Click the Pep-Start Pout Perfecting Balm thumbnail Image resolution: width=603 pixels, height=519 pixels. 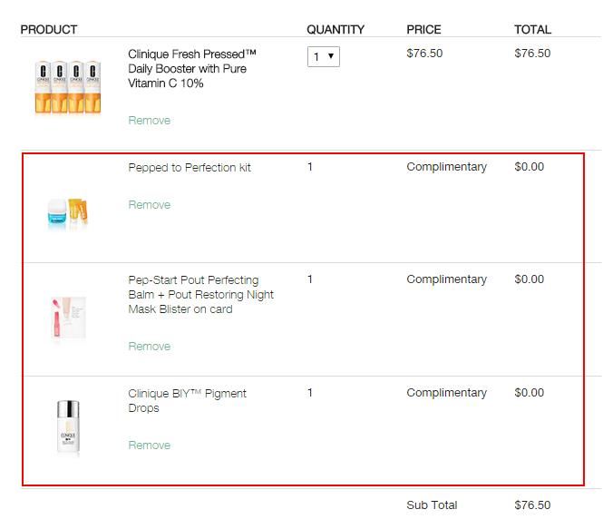(x=68, y=318)
